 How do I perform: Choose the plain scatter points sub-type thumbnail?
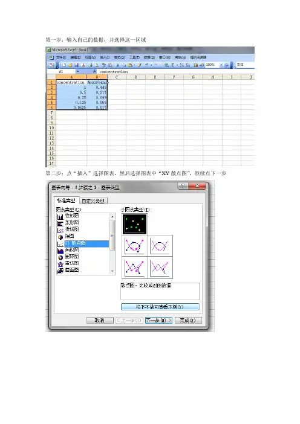pyautogui.click(x=134, y=224)
